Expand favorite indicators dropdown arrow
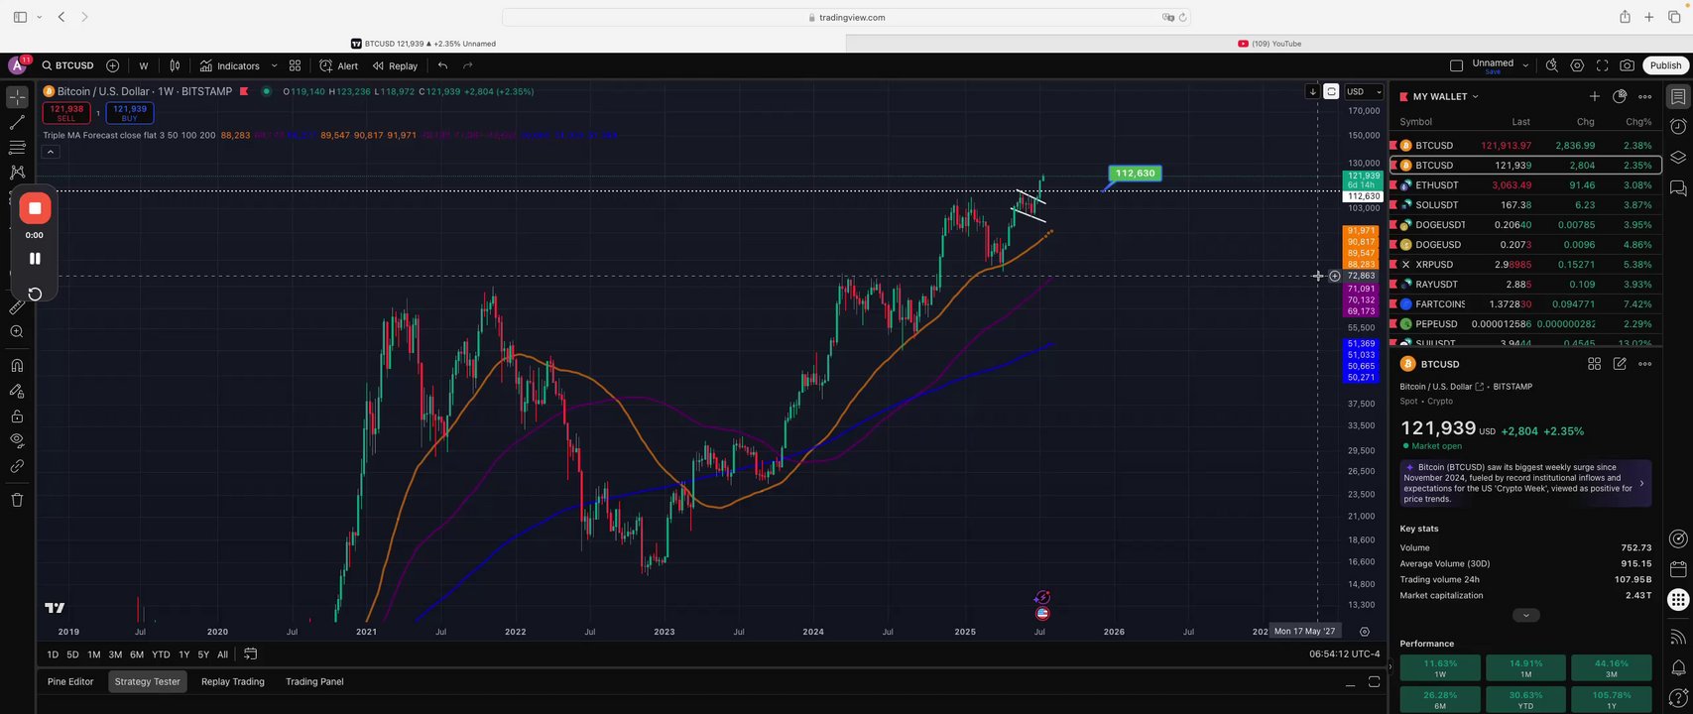This screenshot has width=1693, height=714. tap(274, 65)
